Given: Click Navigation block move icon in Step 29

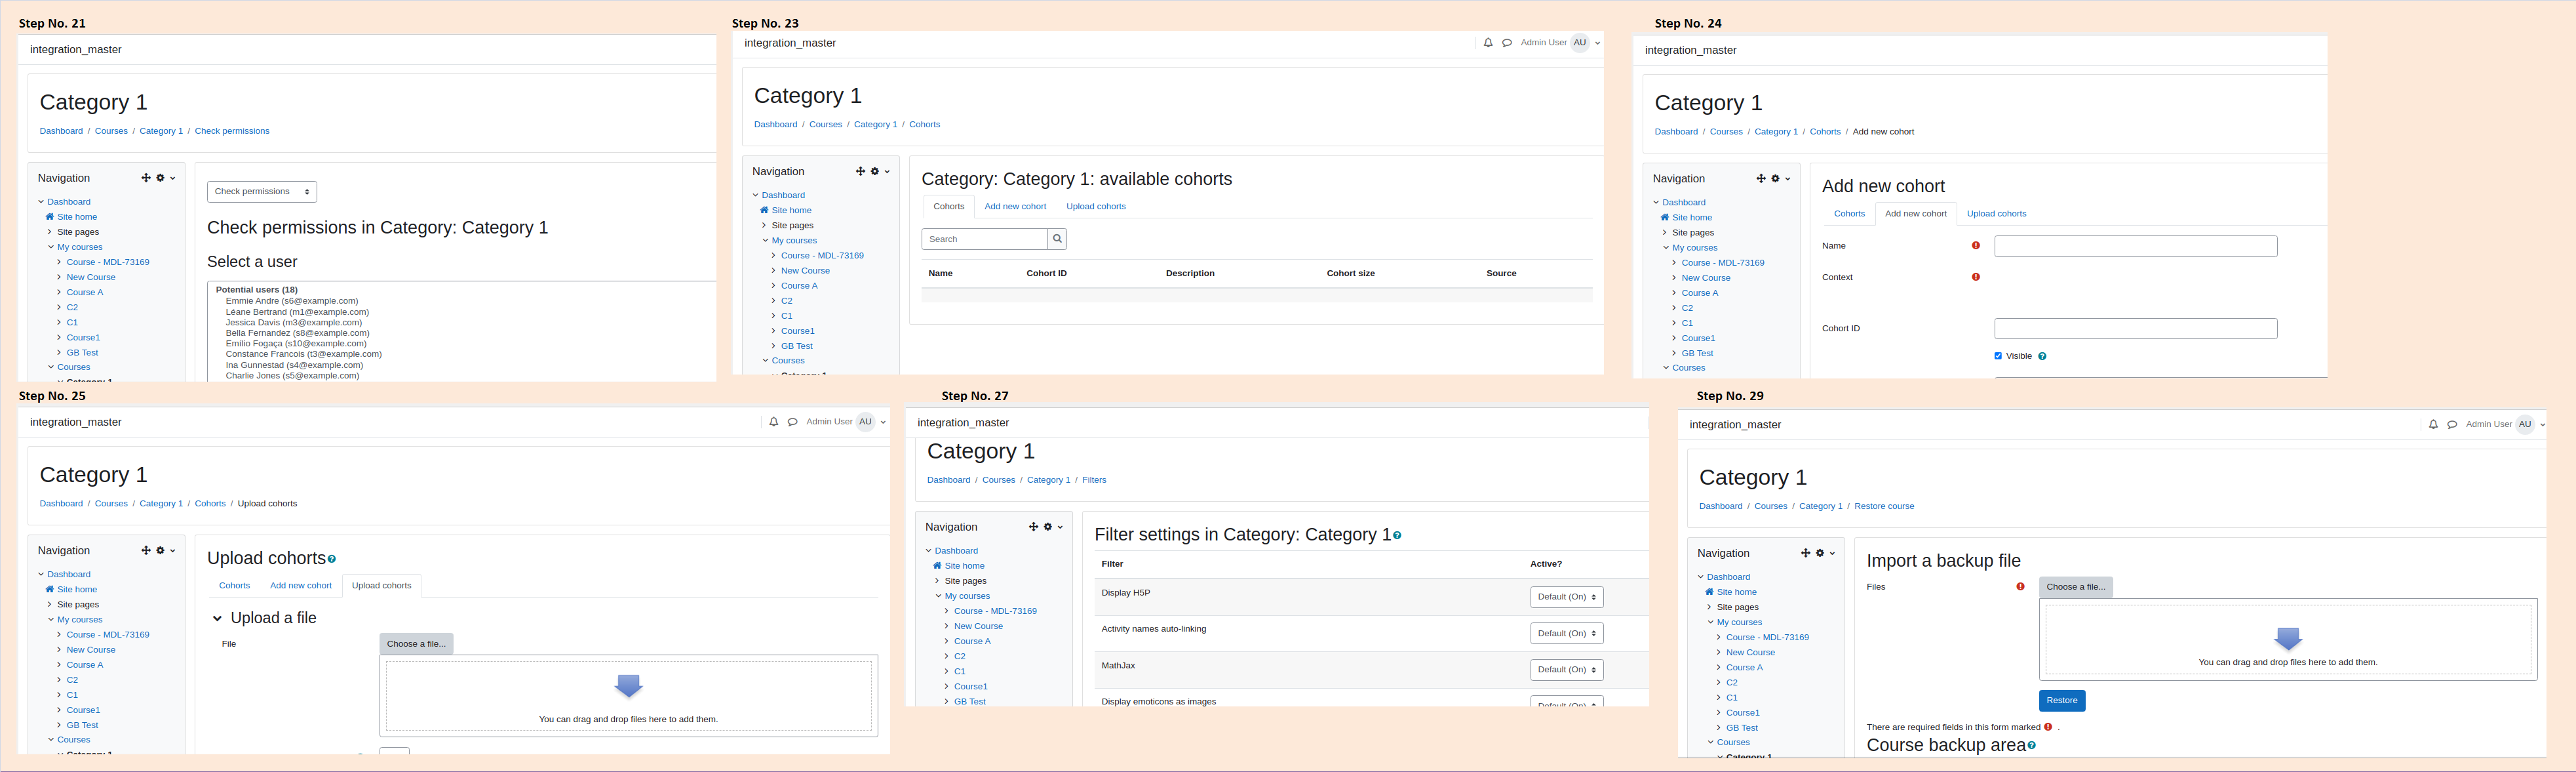Looking at the screenshot, I should pos(1805,553).
